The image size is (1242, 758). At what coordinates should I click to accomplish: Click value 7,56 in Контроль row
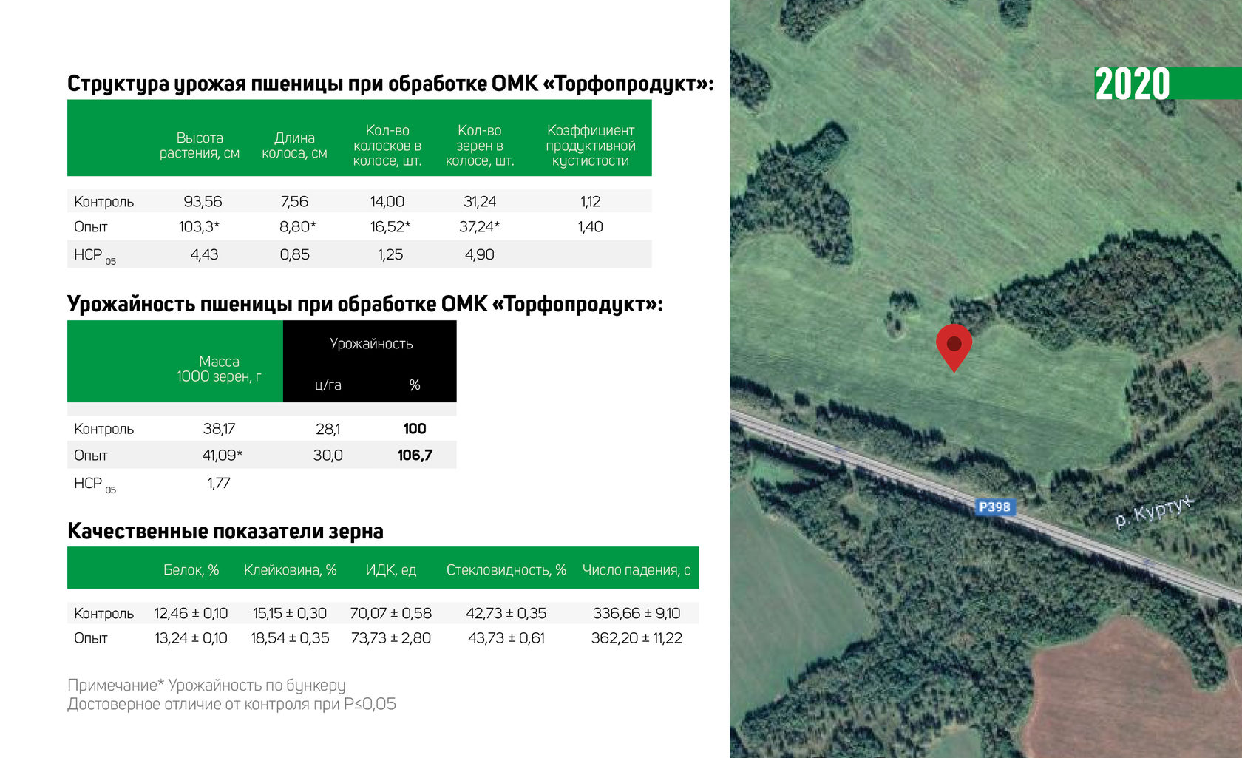click(x=294, y=201)
